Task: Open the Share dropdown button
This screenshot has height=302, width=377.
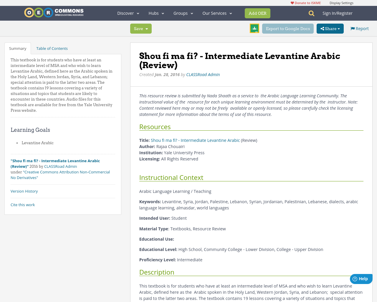Action: tap(330, 29)
